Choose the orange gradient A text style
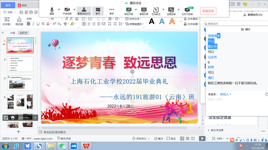 click(172, 21)
